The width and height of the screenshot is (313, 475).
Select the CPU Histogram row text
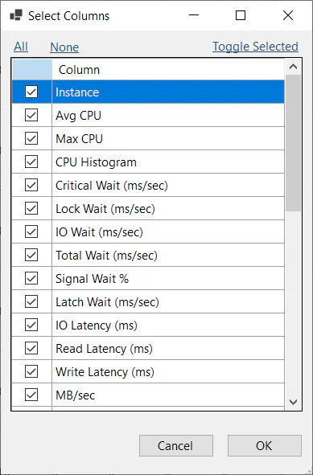96,162
